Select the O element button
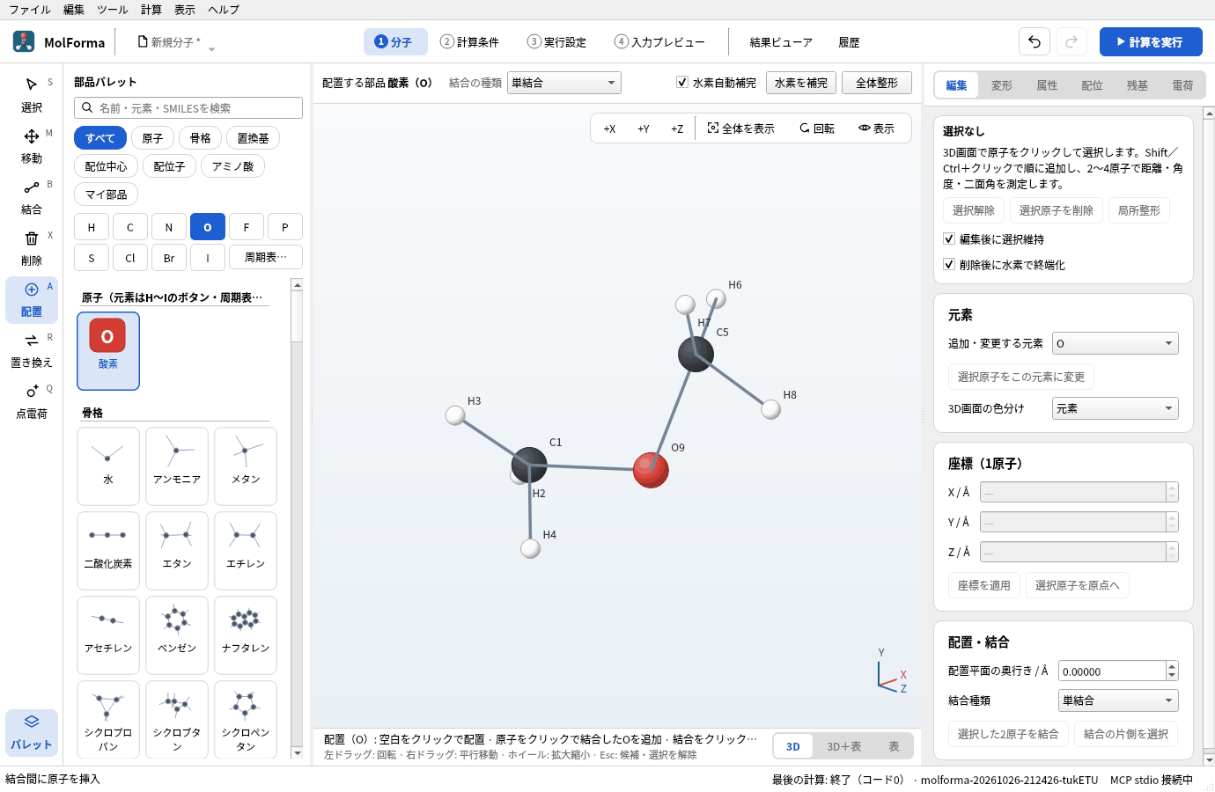The height and width of the screenshot is (792, 1215). (x=208, y=227)
